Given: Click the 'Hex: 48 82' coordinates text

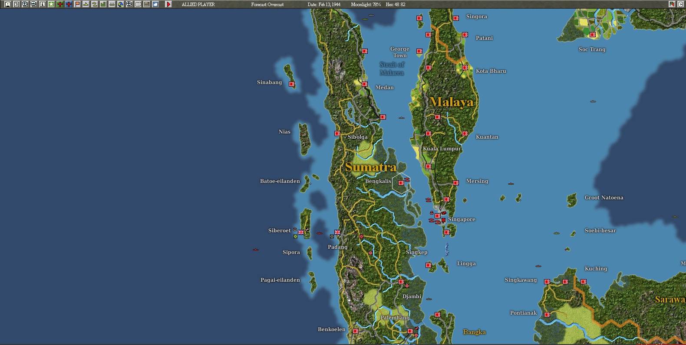Looking at the screenshot, I should (396, 4).
